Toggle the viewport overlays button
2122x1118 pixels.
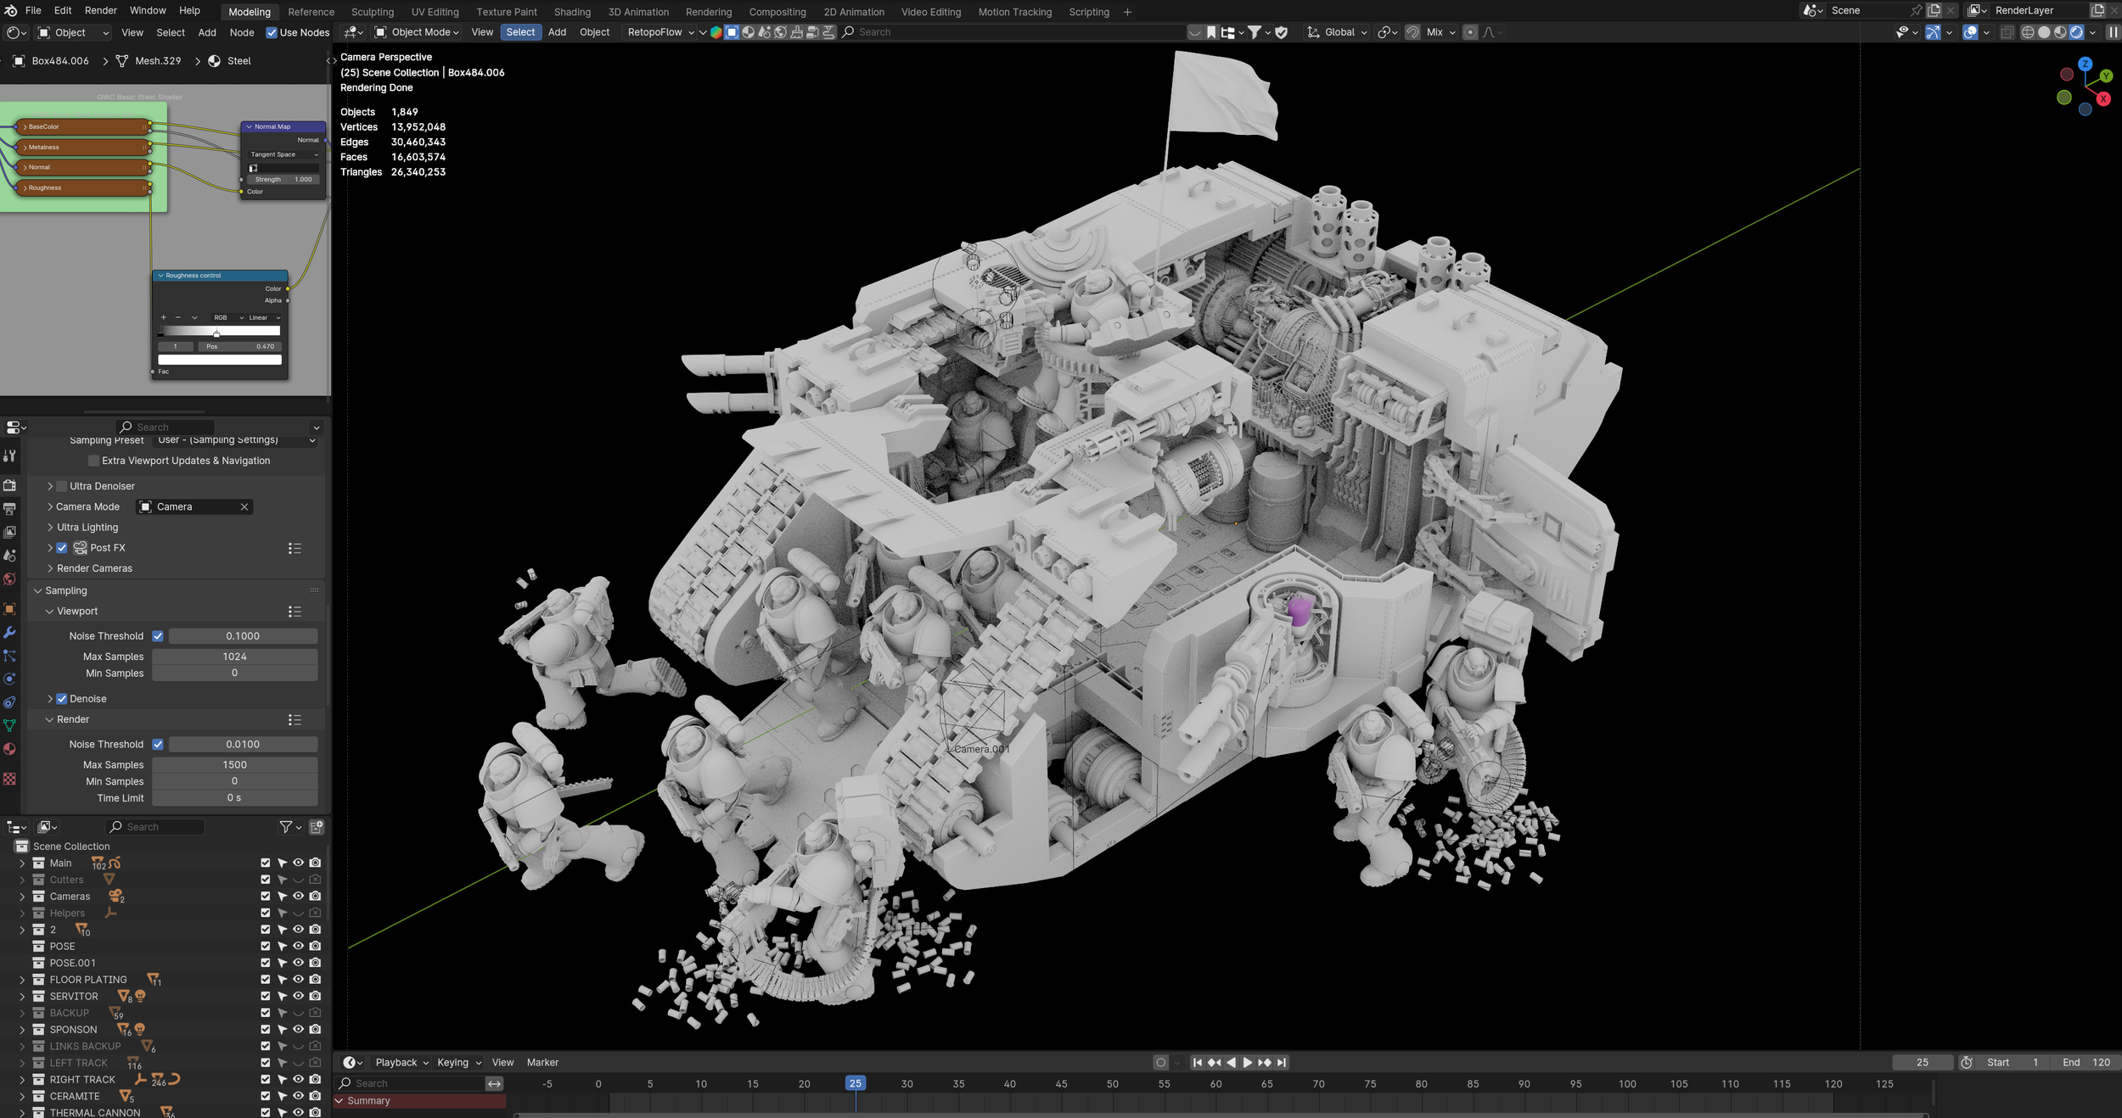[x=1970, y=32]
